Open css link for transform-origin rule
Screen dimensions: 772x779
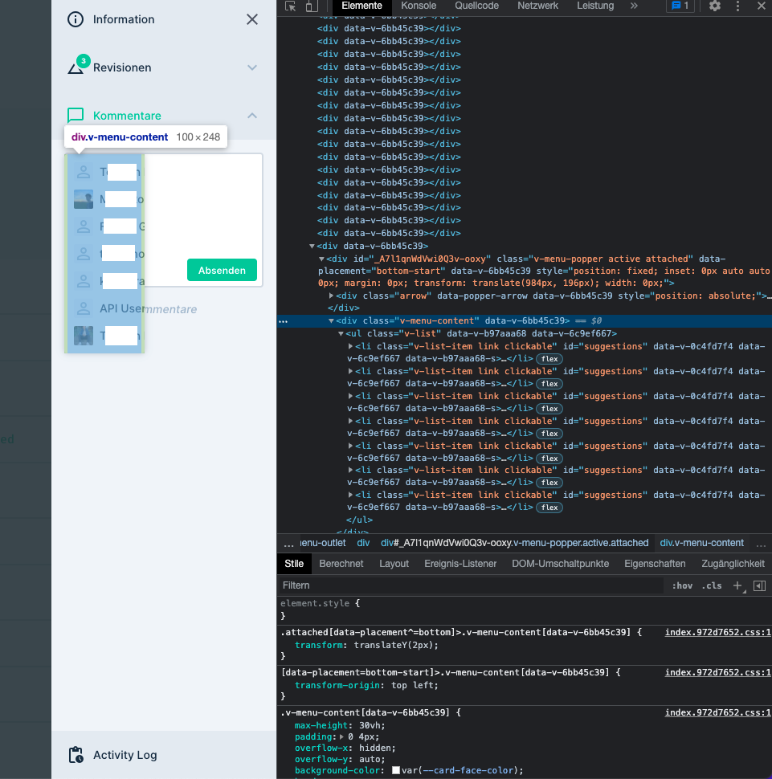pos(718,673)
